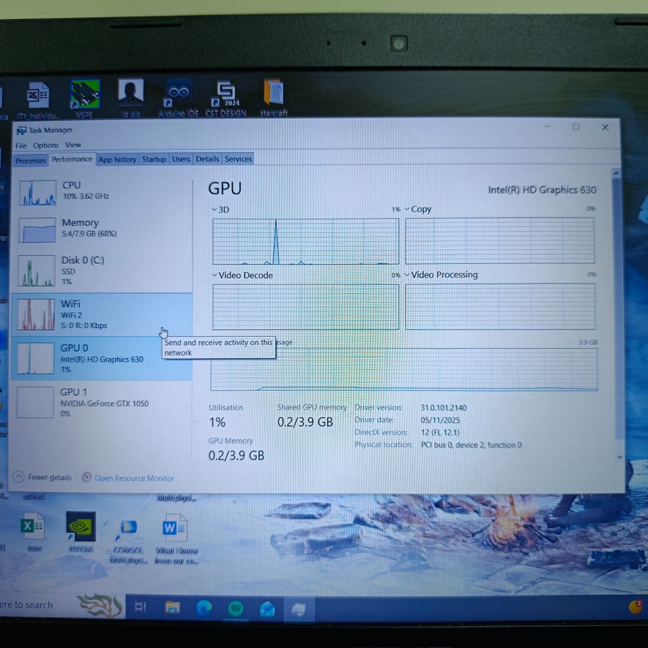Switch to the Processes tab
The height and width of the screenshot is (648, 648).
click(x=31, y=160)
